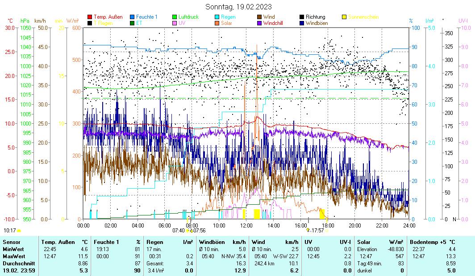Click the Durchschnitt row label
Screen dimensions: 475x276
pyautogui.click(x=18, y=263)
